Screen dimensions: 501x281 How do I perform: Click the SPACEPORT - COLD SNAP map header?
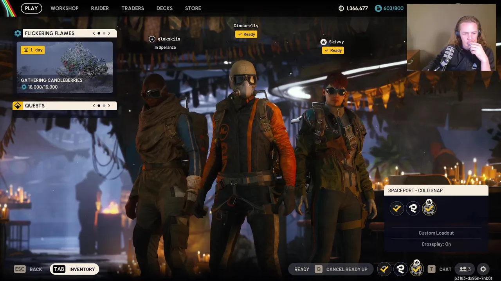(436, 190)
